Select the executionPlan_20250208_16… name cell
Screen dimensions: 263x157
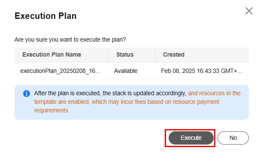coord(60,71)
